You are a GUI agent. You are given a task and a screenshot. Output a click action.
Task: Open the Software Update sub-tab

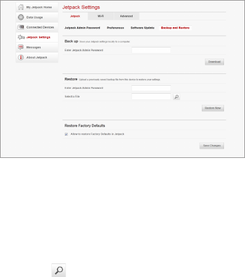pyautogui.click(x=143, y=28)
